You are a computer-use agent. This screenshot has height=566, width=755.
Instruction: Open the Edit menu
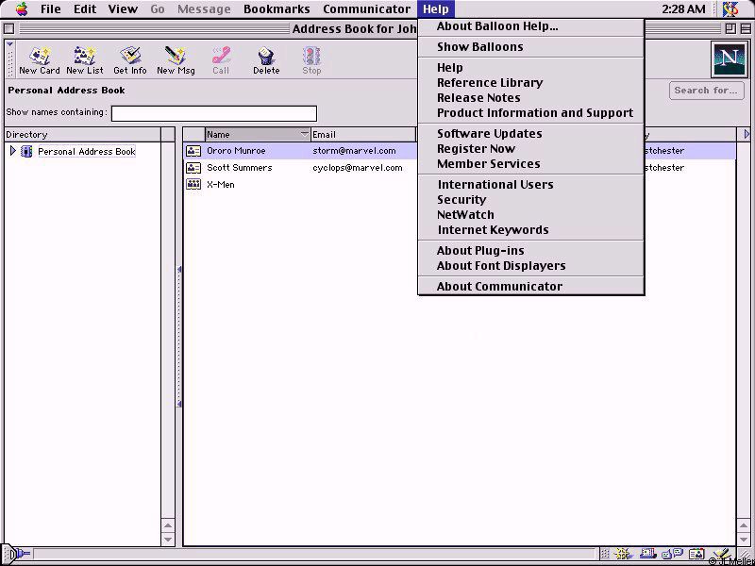[x=85, y=8]
